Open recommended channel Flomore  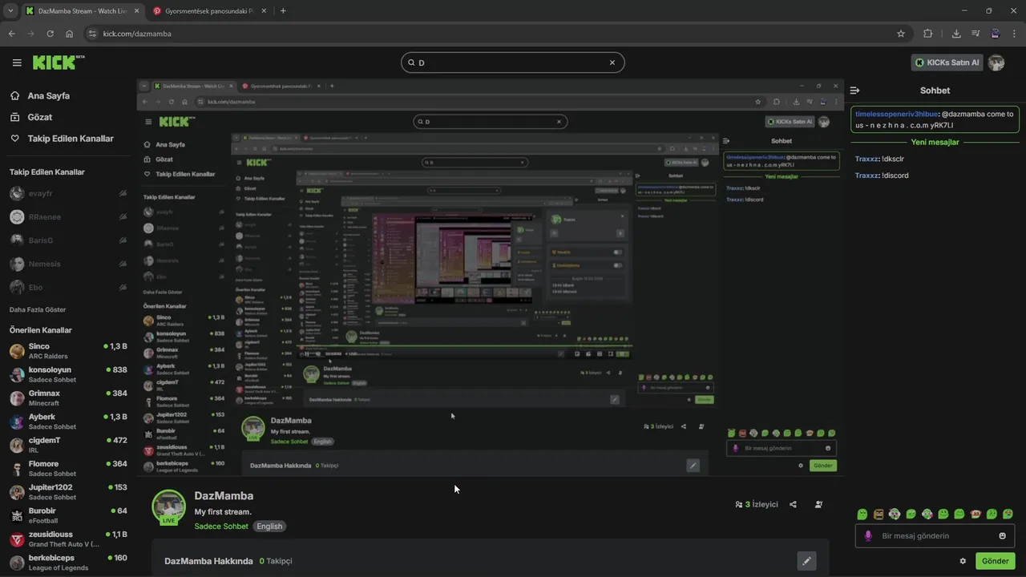coord(68,469)
